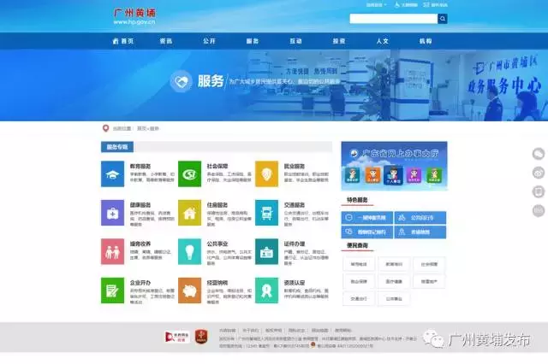Click the 公共自行车 featured service button
This screenshot has height=364, width=548.
415,218
